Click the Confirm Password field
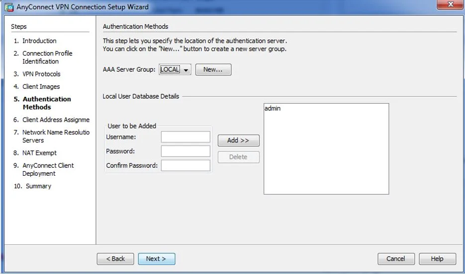 [186, 165]
